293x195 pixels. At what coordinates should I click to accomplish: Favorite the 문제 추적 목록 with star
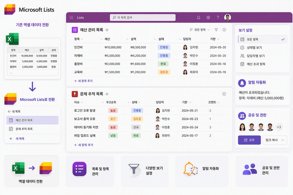[x=107, y=94]
